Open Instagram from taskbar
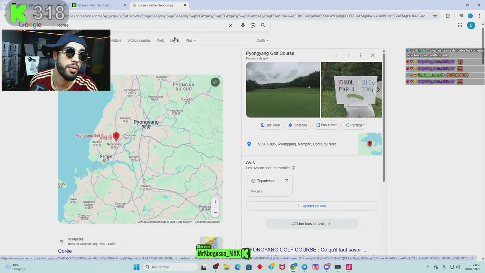The image size is (485, 273). 316,267
